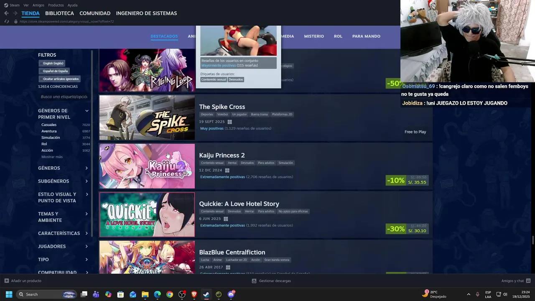This screenshot has width=535, height=301.
Task: Open Discord from the taskbar
Action: click(x=231, y=294)
